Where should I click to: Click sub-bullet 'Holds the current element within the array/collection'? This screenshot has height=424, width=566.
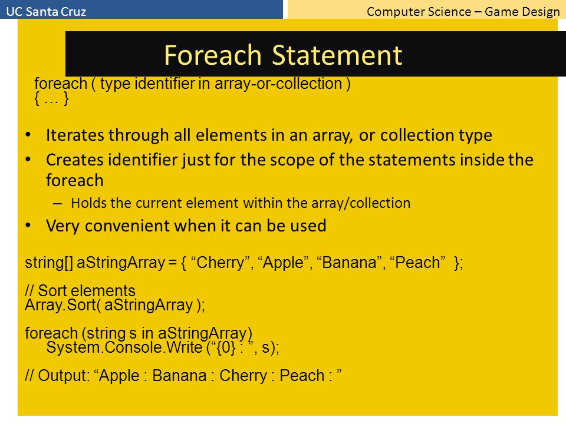tap(241, 203)
